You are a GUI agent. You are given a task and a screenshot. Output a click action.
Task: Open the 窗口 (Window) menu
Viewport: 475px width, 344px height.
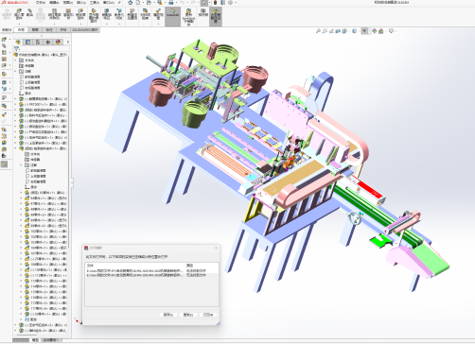click(109, 3)
